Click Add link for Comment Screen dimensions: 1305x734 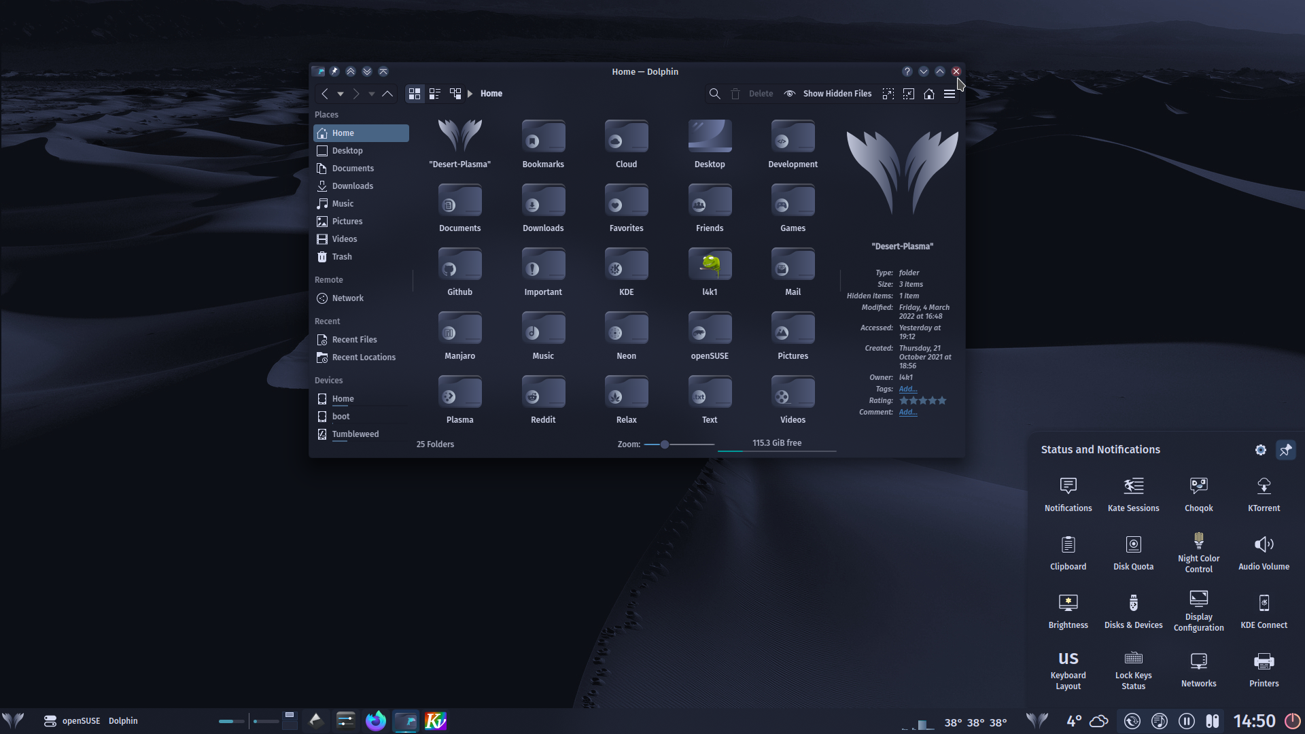908,413
